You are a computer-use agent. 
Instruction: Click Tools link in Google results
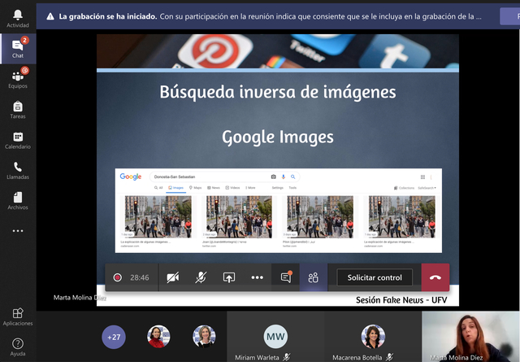pyautogui.click(x=292, y=188)
